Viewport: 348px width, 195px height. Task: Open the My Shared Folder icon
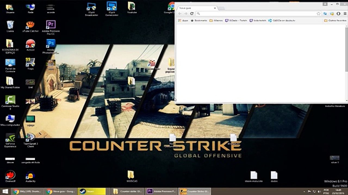10,83
